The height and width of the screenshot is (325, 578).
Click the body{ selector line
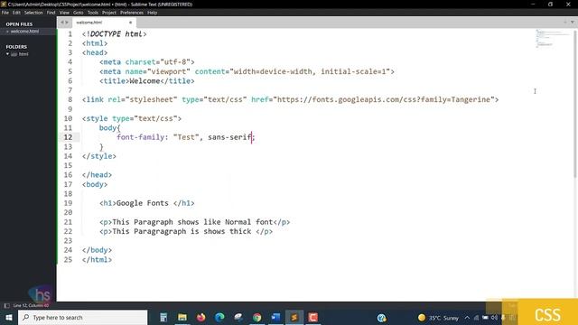click(x=109, y=128)
